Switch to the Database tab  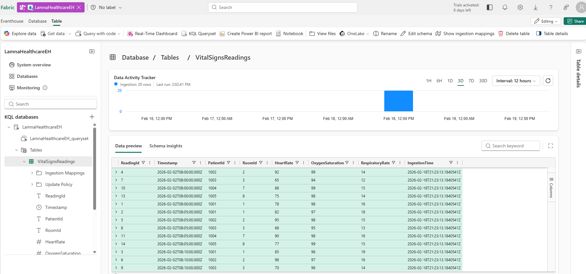point(37,21)
